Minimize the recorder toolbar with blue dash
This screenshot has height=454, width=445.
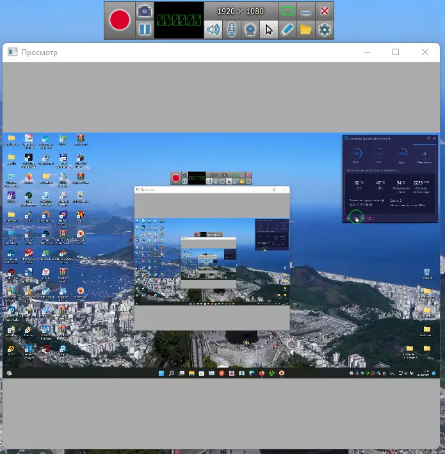click(x=306, y=12)
